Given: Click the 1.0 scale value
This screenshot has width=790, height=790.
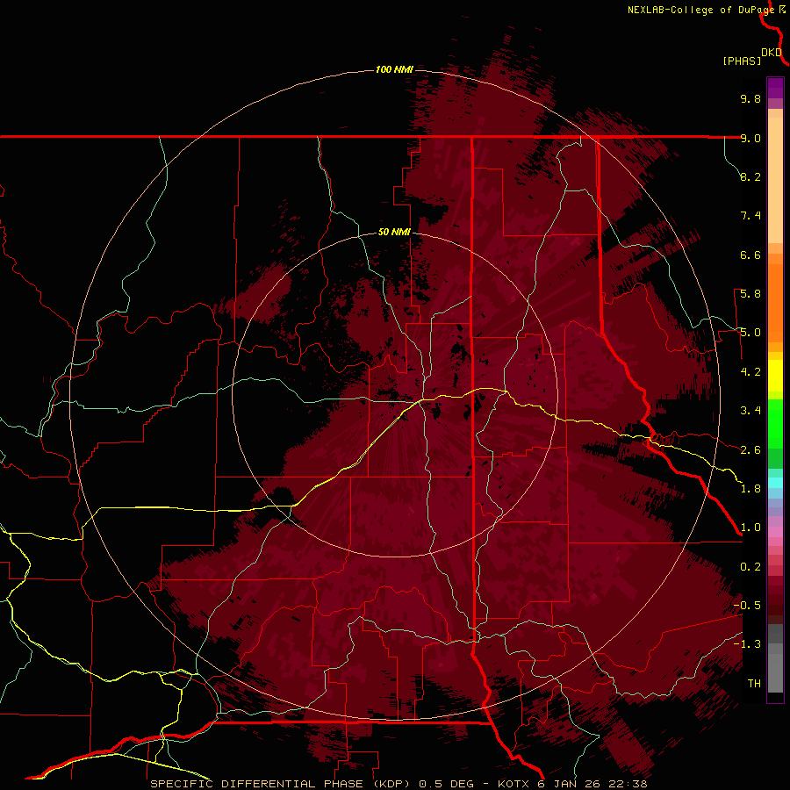Looking at the screenshot, I should 750,528.
